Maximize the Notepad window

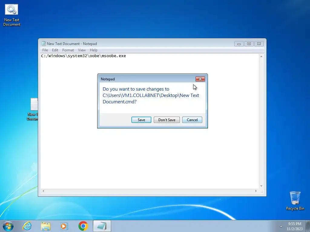point(249,44)
